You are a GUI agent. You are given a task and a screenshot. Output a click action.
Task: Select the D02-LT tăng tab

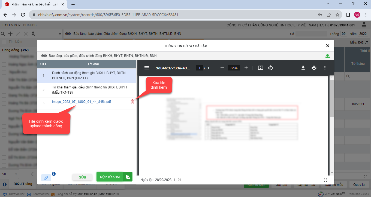pos(23,184)
